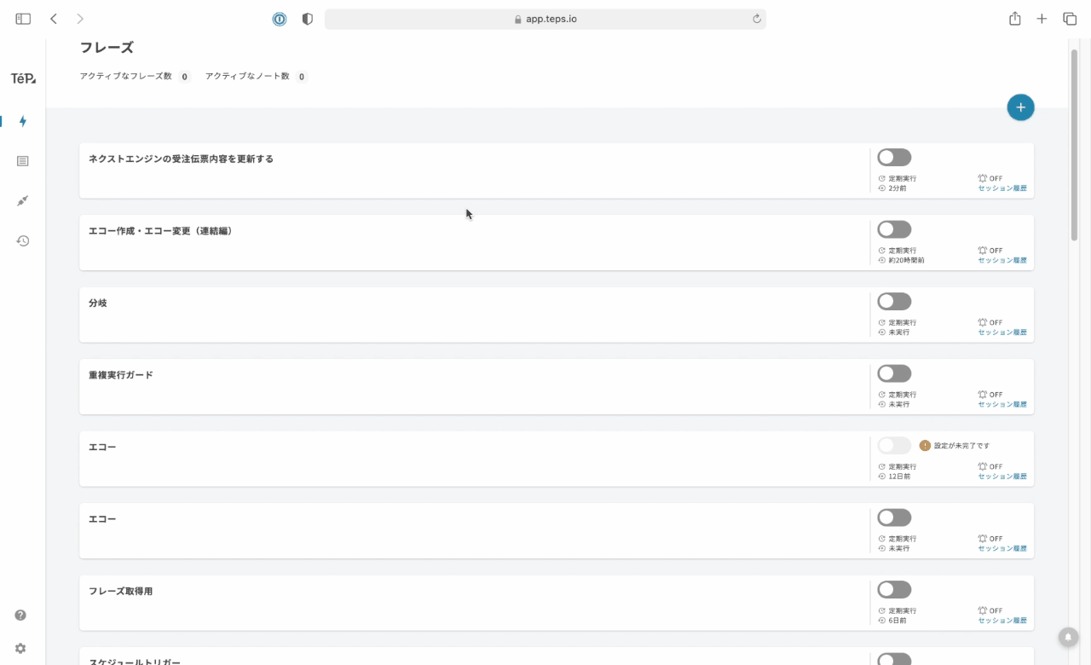Click the notification bell at bottom right
The width and height of the screenshot is (1091, 665).
(1067, 636)
